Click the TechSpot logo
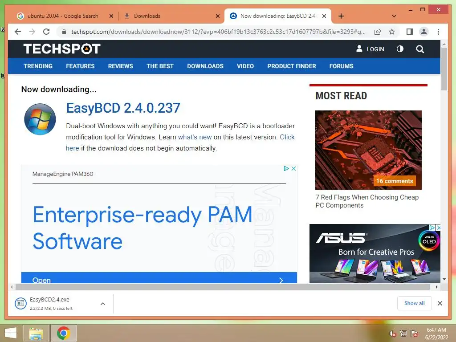 [x=61, y=49]
